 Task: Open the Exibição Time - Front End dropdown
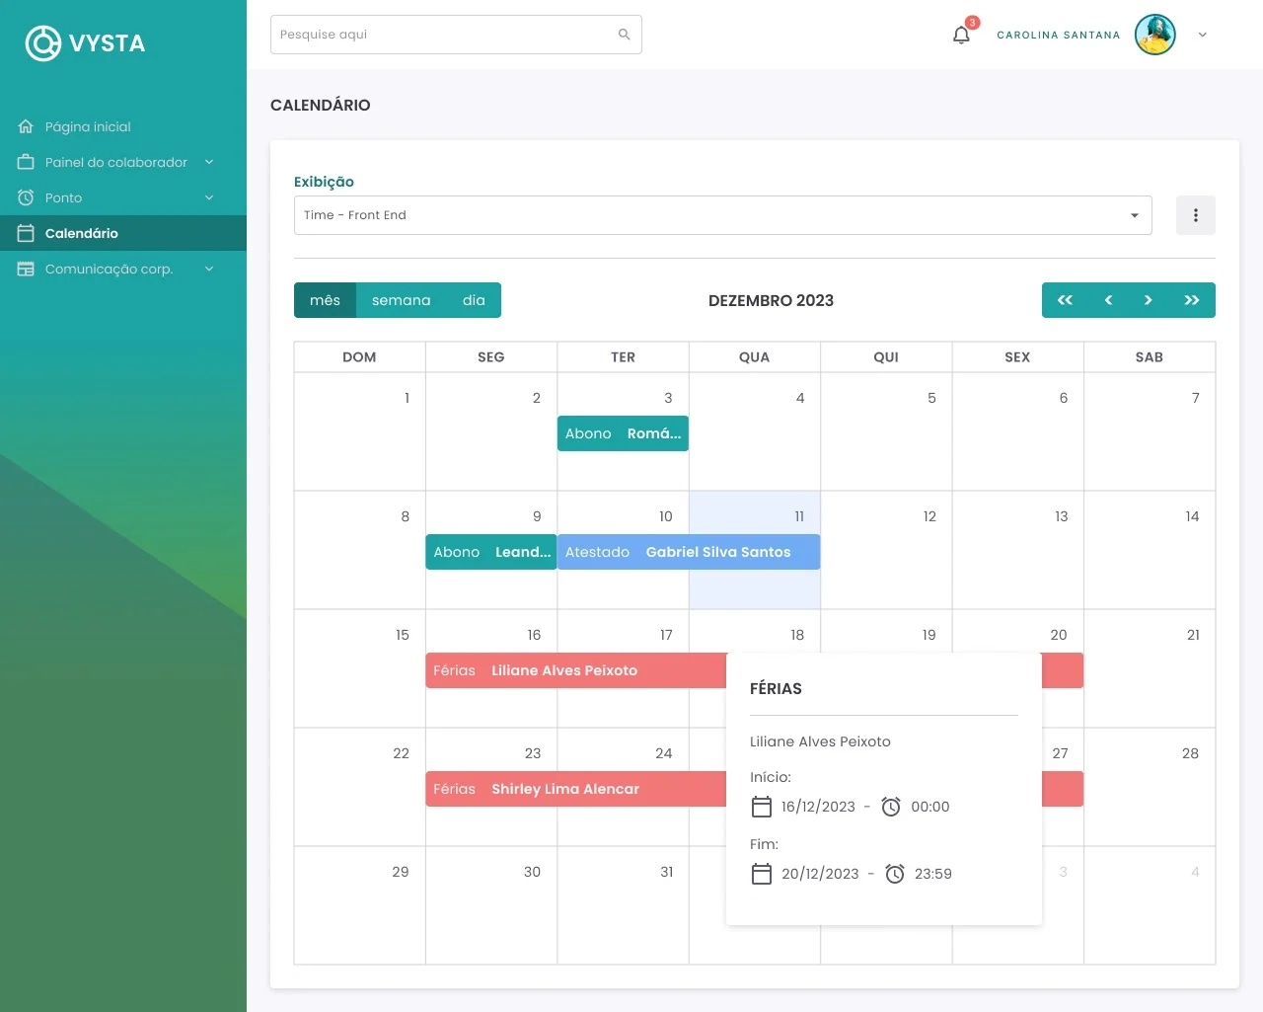722,215
